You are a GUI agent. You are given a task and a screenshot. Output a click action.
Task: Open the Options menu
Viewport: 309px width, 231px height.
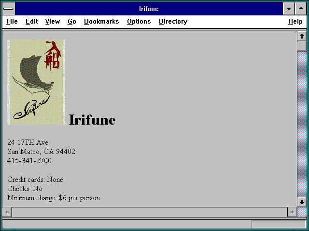pyautogui.click(x=139, y=21)
